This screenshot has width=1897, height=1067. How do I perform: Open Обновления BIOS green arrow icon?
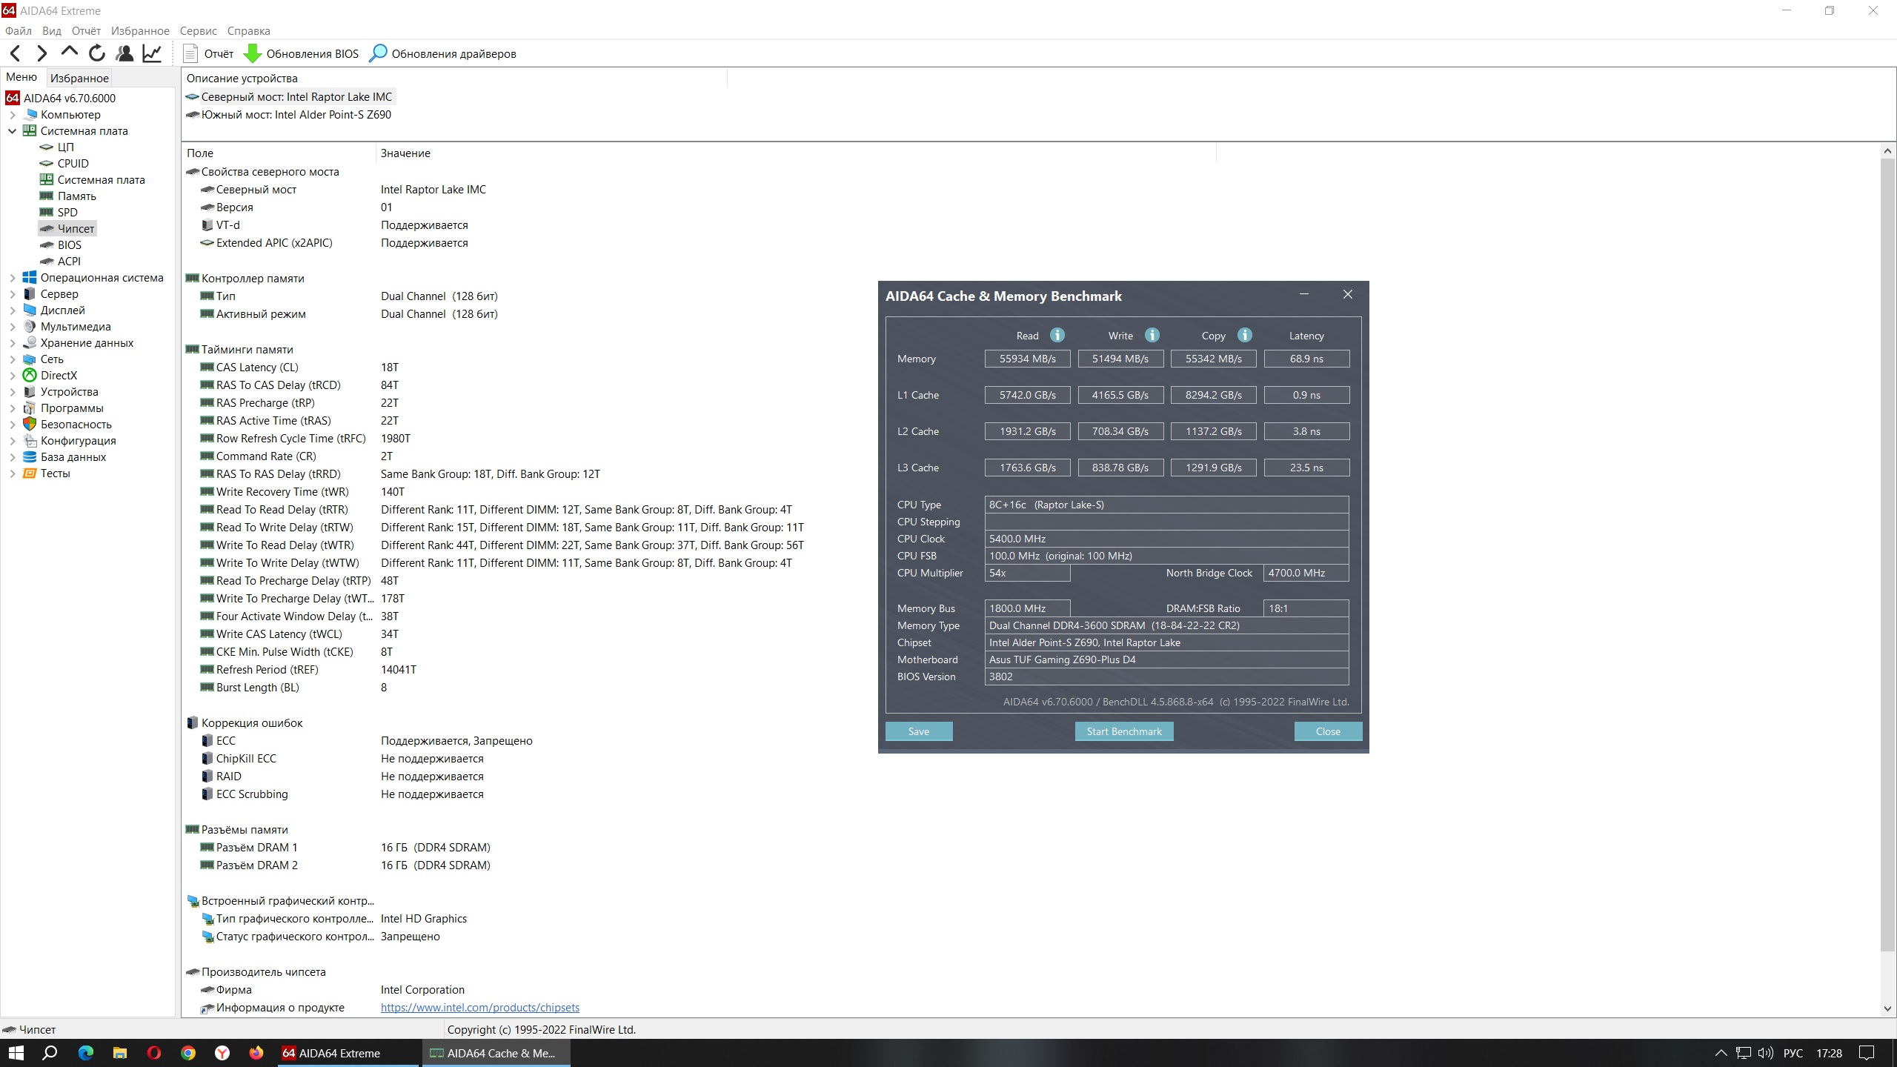pos(253,53)
